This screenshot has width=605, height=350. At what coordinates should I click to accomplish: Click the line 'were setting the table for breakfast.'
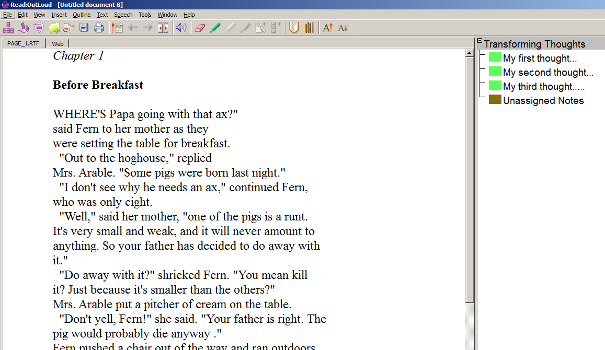tap(142, 143)
